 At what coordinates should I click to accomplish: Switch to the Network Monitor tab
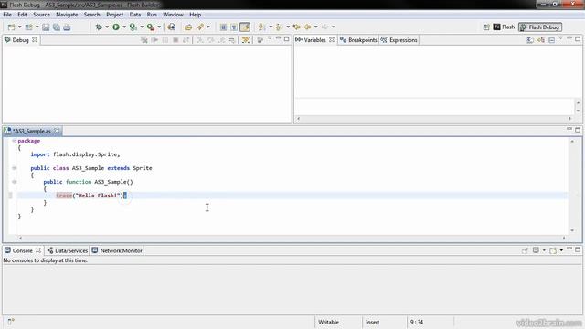point(117,250)
